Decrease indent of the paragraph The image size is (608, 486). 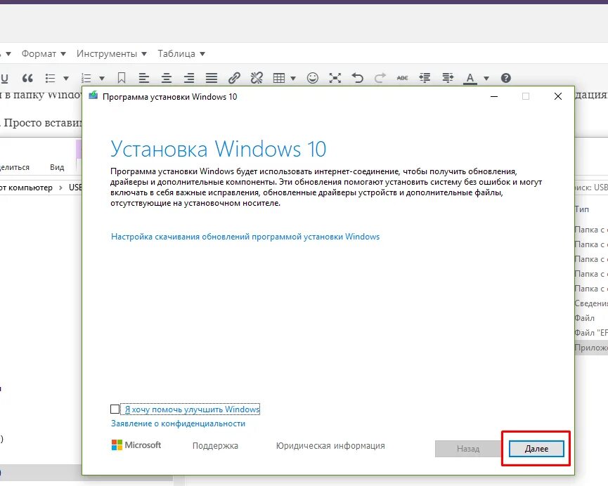pyautogui.click(x=425, y=78)
